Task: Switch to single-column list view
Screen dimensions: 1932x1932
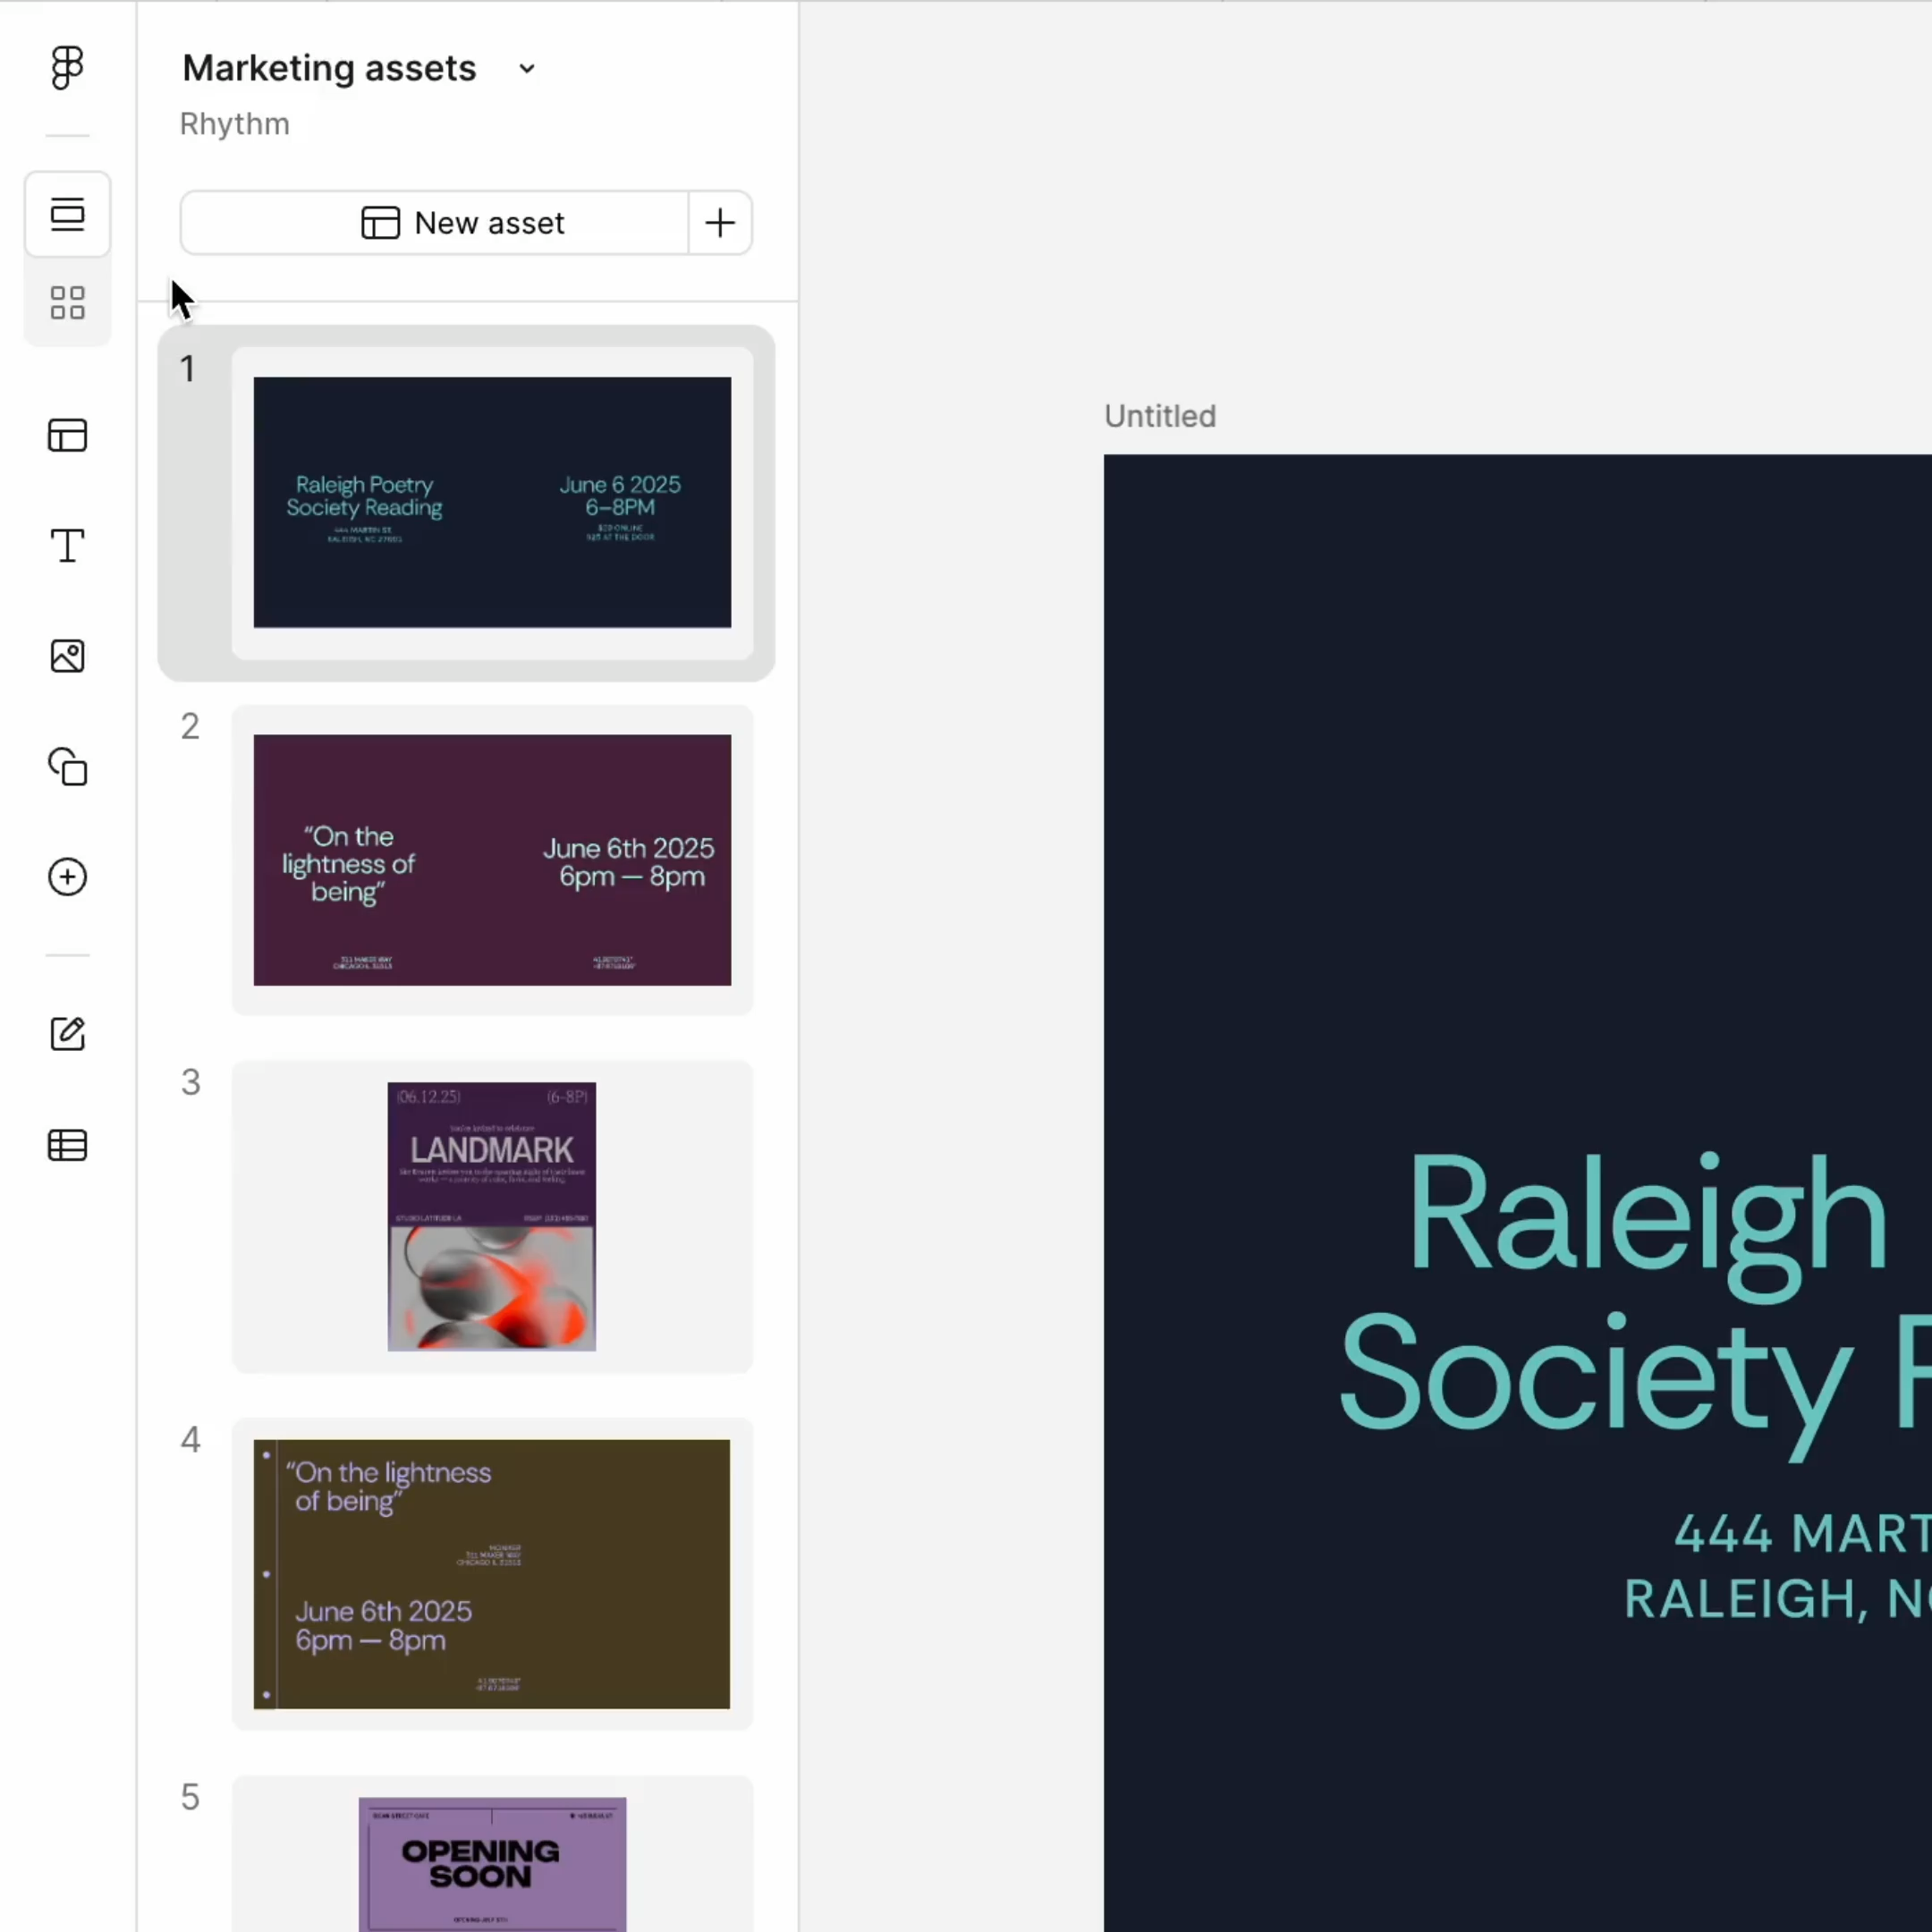Action: (67, 214)
